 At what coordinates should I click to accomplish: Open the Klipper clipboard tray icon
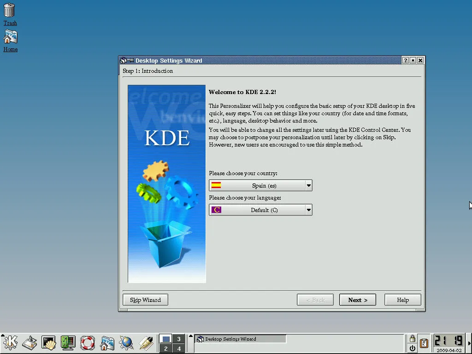424,343
